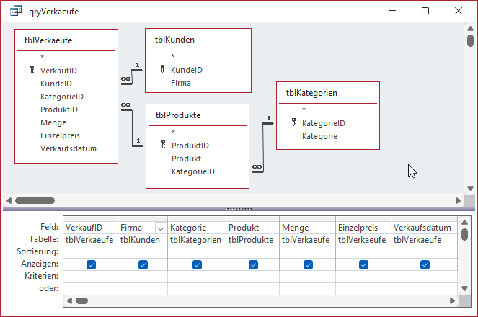This screenshot has height=317, width=478.
Task: Click the scroll right arrow of the upper pane
Action: click(x=458, y=200)
